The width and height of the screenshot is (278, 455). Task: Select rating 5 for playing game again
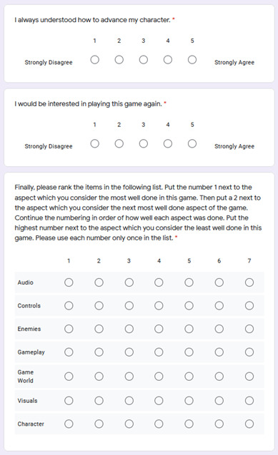(192, 143)
